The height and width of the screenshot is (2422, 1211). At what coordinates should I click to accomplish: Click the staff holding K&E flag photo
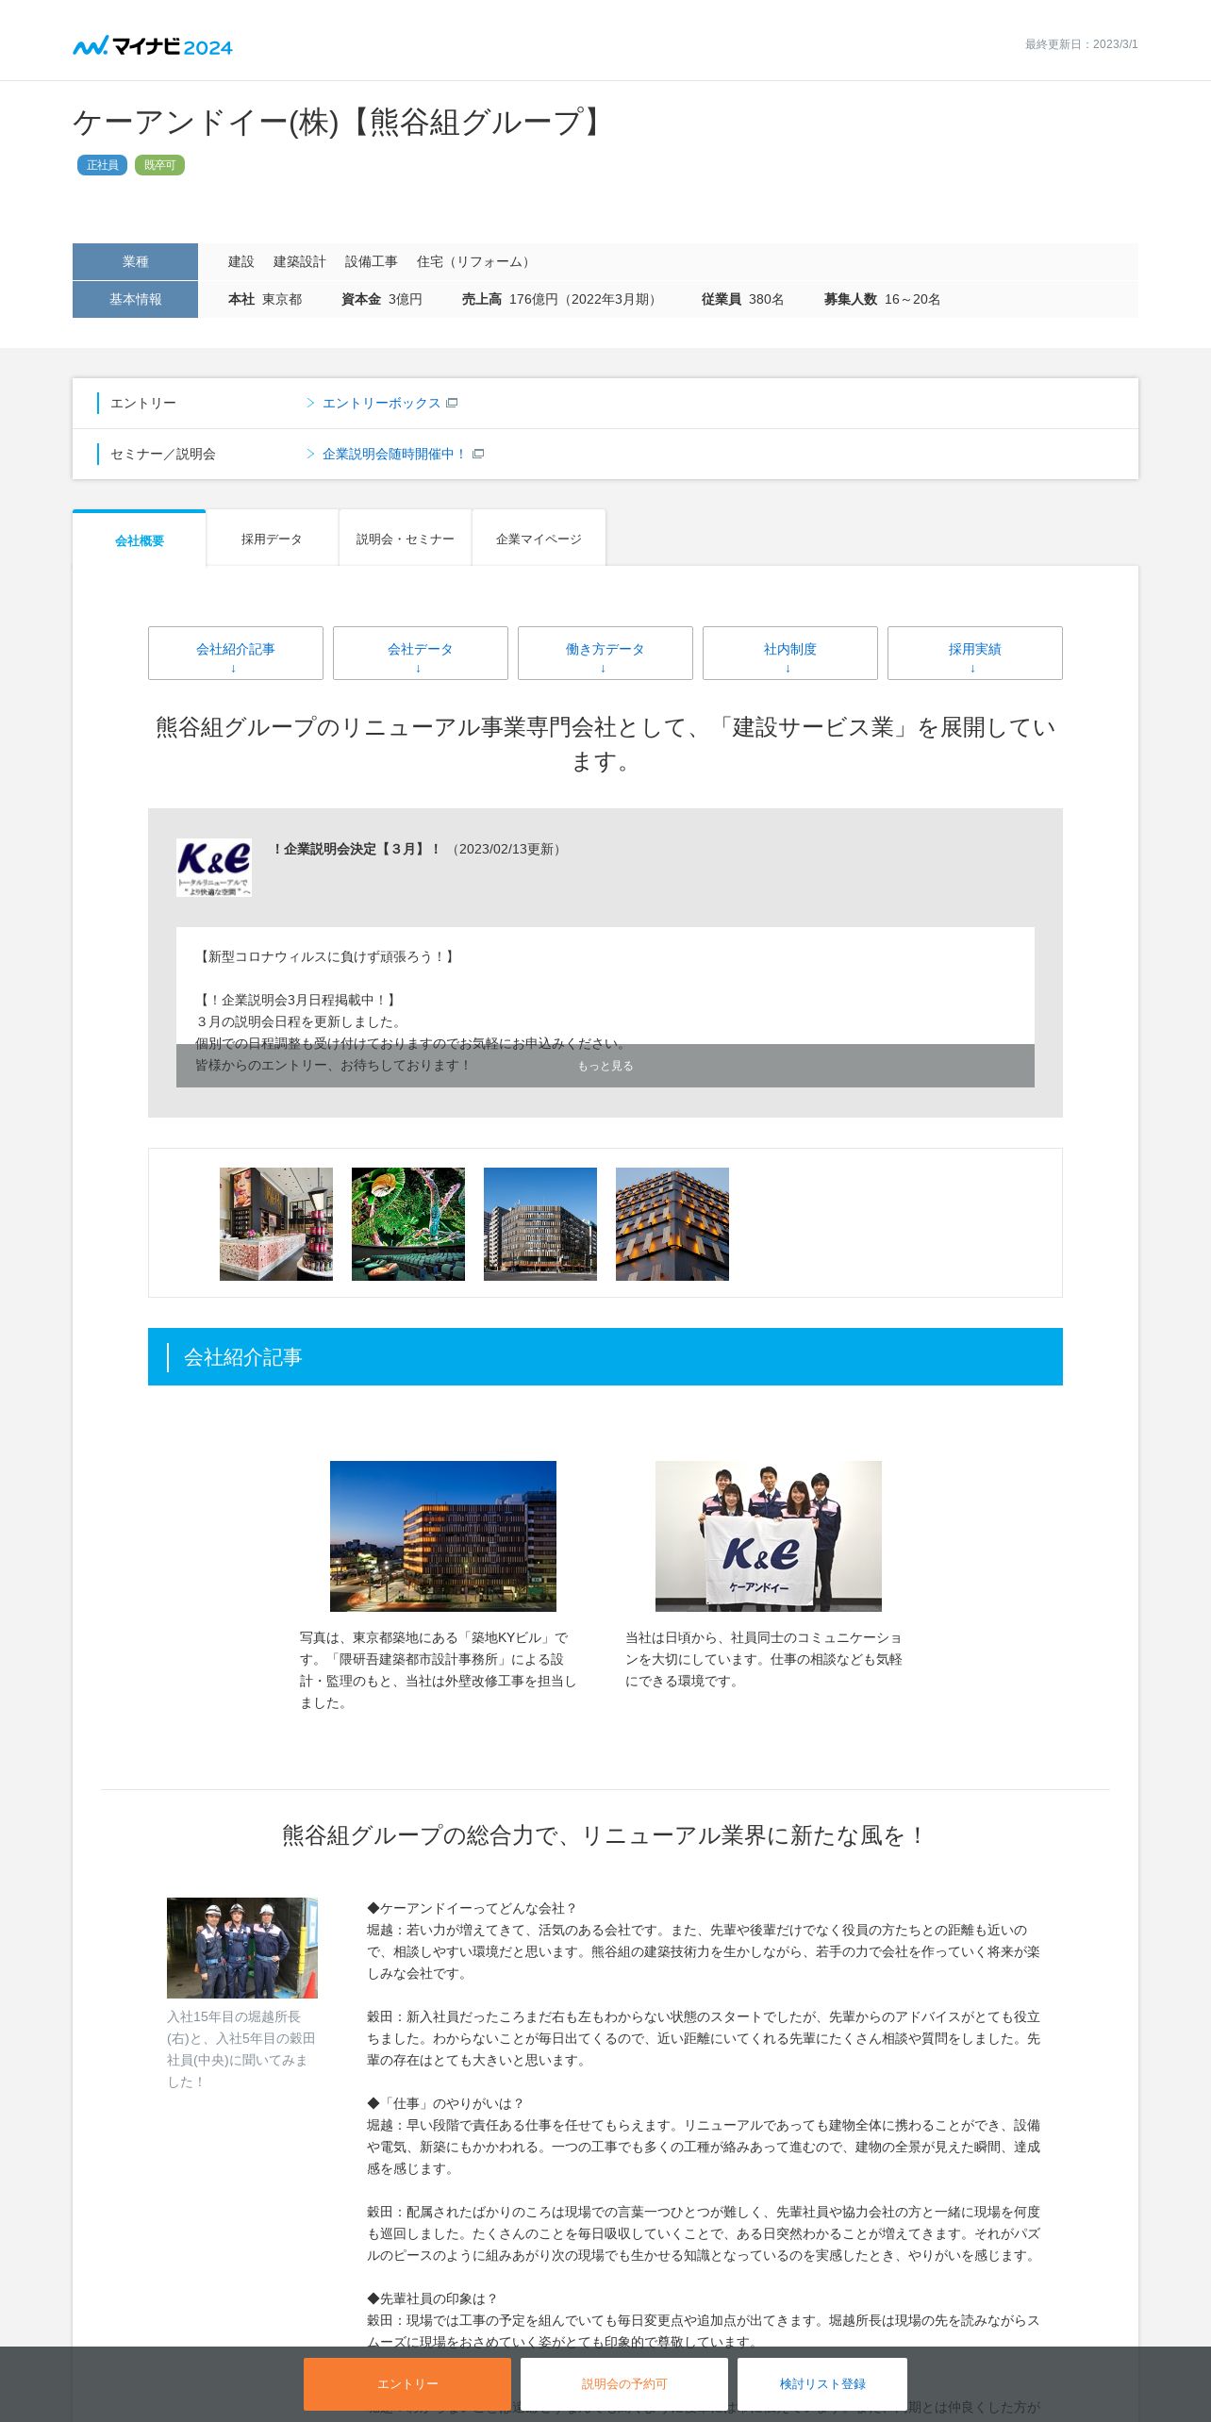point(769,1536)
